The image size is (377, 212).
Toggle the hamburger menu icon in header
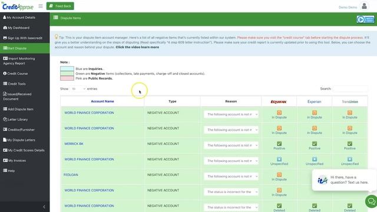coord(41,6)
